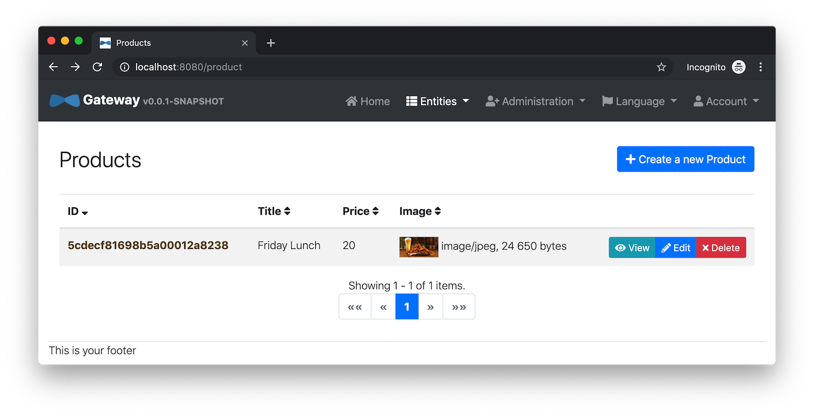Click Create a new Product button
Viewport: 814px width, 415px height.
coord(685,159)
